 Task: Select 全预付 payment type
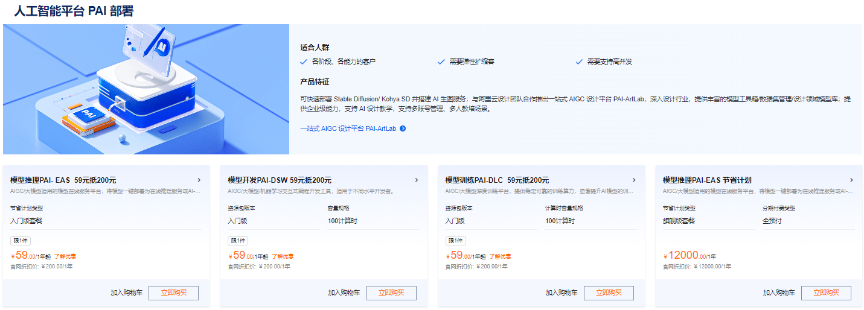[x=773, y=221]
